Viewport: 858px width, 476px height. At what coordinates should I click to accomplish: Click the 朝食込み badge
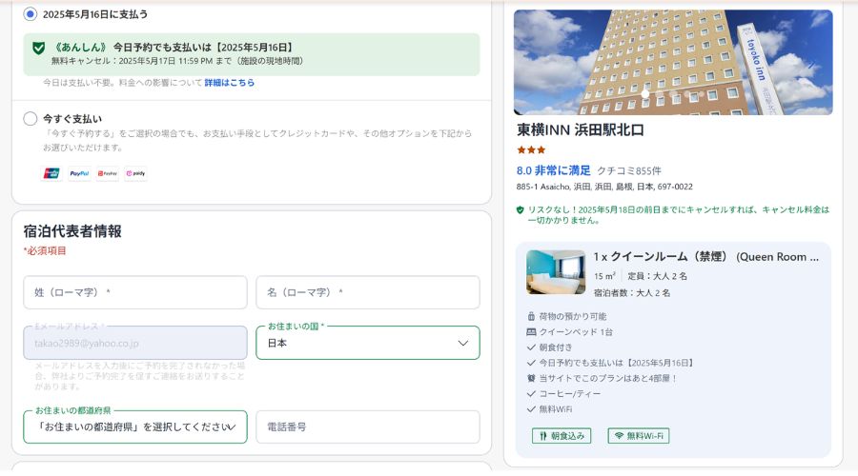(x=562, y=436)
